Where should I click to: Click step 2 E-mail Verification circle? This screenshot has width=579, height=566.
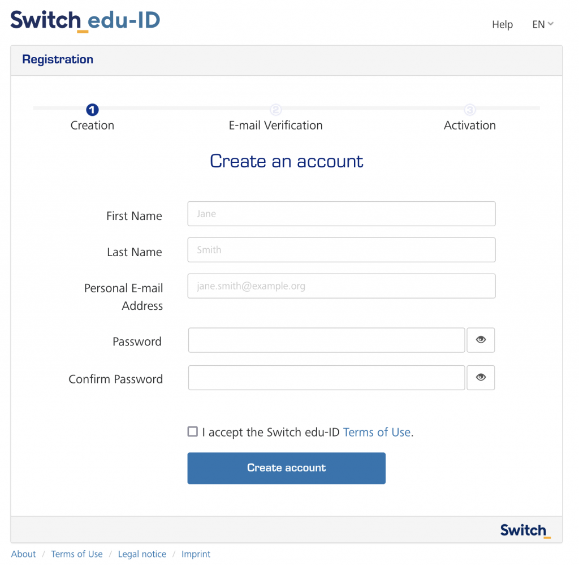(x=275, y=110)
